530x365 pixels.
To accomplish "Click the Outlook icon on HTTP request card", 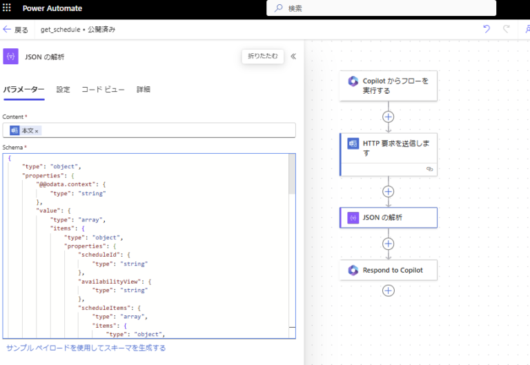I will click(353, 144).
